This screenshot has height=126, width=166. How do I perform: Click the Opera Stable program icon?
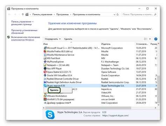click(x=45, y=72)
